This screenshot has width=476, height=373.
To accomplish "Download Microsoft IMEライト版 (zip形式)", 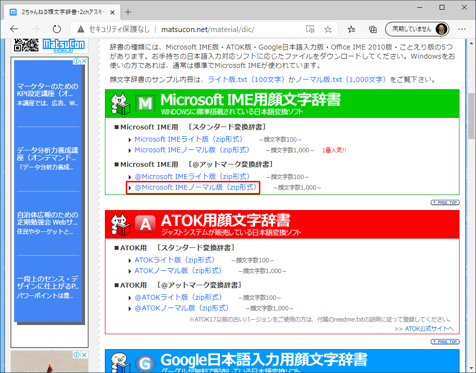I will (x=188, y=139).
